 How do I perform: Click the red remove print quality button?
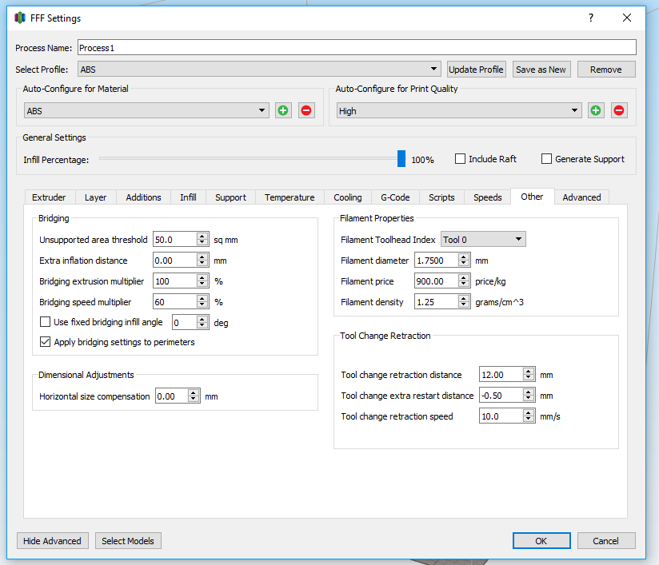(x=619, y=110)
